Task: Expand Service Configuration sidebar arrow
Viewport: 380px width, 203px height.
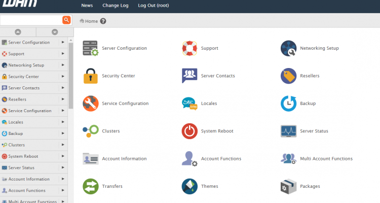Action: (63, 111)
